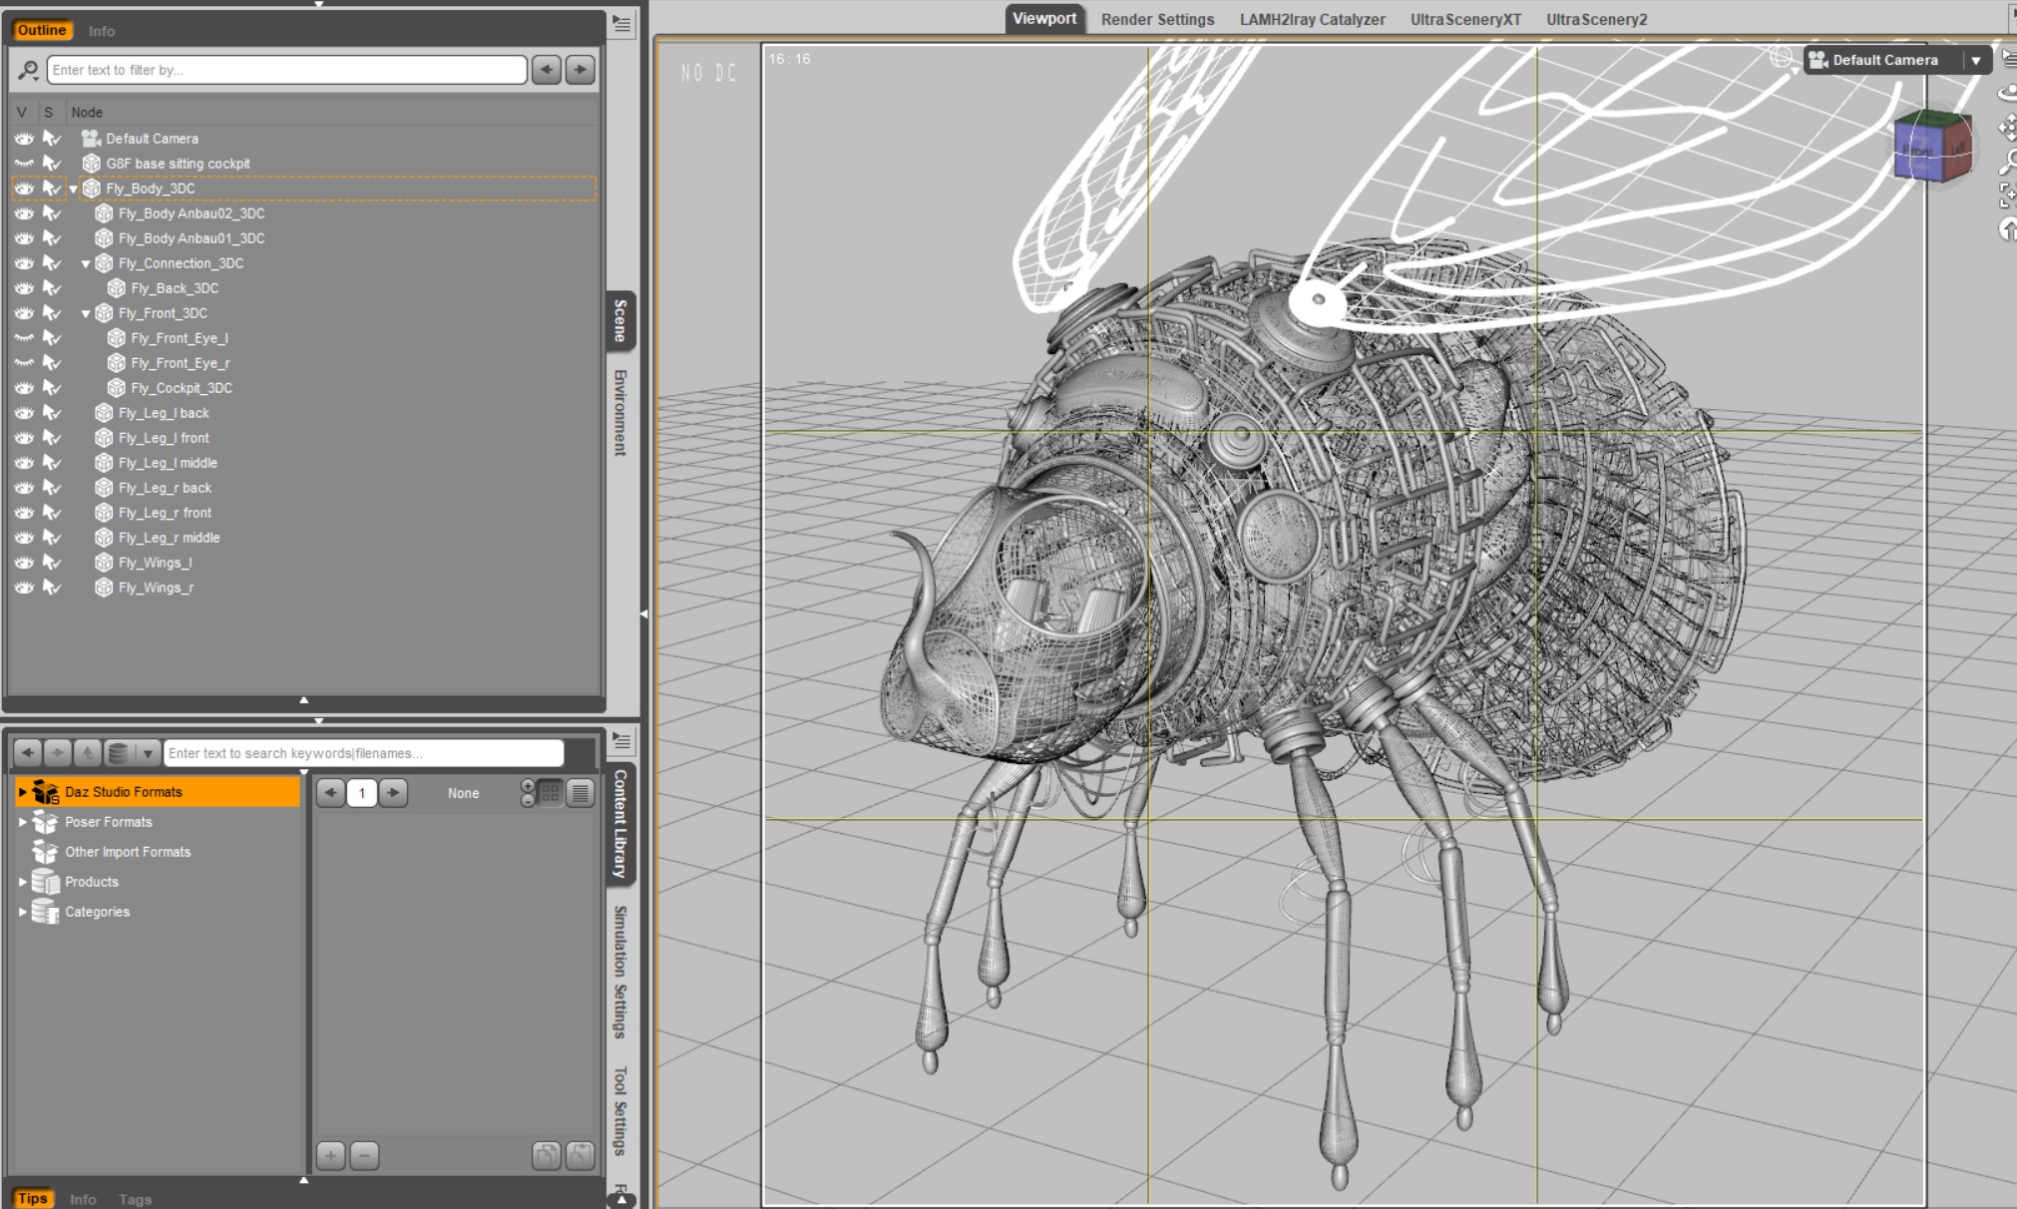Click the view cube in the viewport
Screen dimensions: 2017x1209
tap(1931, 147)
